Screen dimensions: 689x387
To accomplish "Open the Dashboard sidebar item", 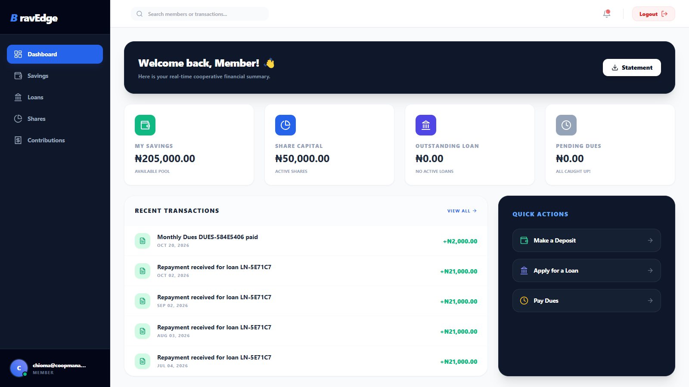I will [55, 54].
